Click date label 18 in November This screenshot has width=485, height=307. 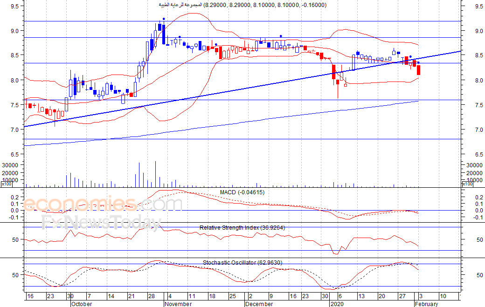(x=212, y=296)
